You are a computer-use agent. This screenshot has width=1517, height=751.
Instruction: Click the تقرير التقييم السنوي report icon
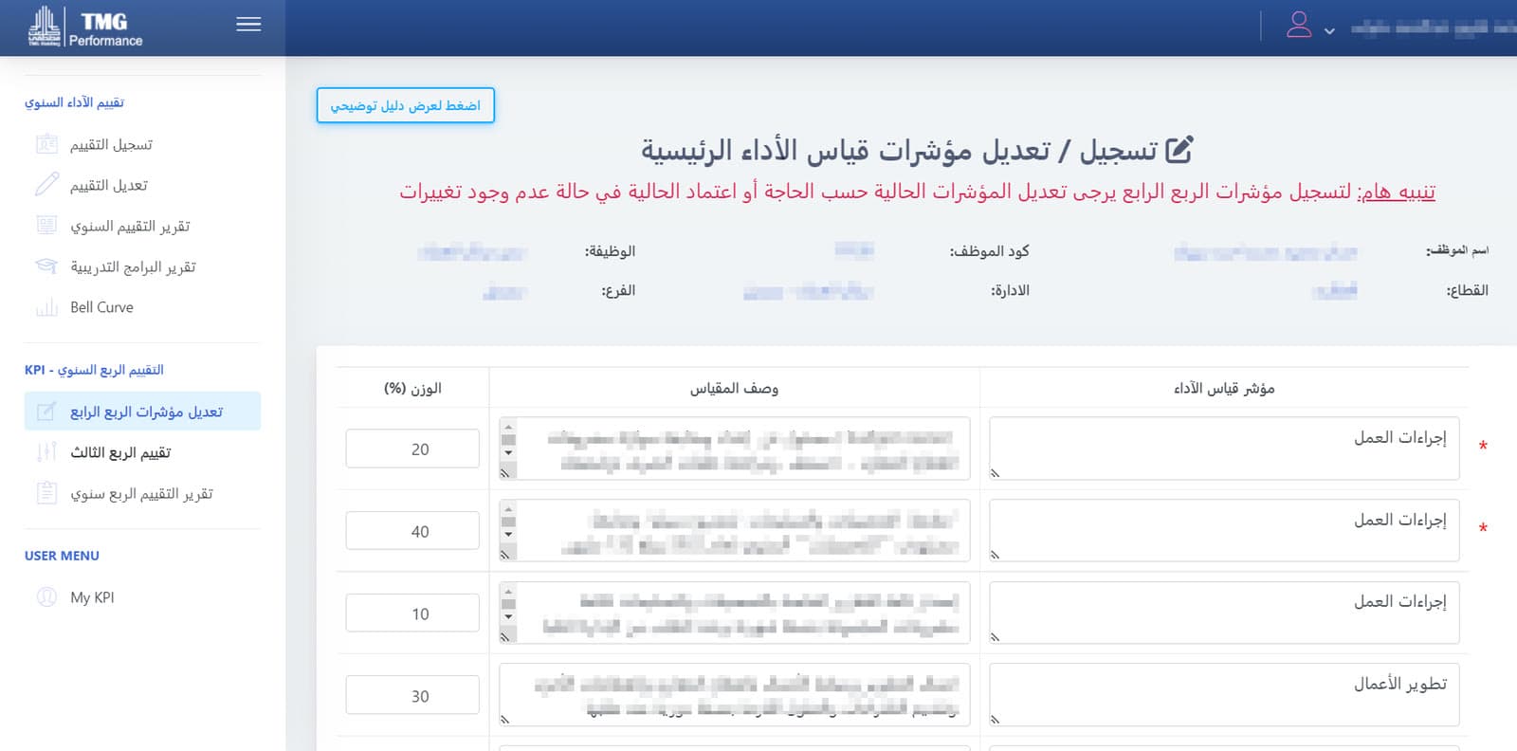tap(46, 226)
